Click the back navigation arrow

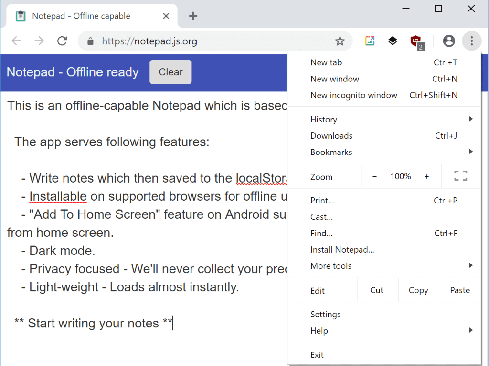(16, 41)
